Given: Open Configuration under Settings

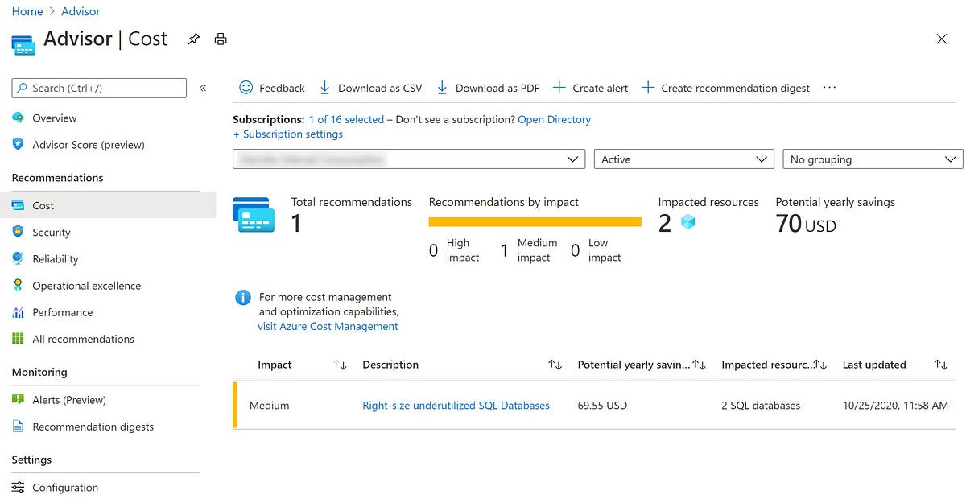Looking at the screenshot, I should click(x=66, y=487).
